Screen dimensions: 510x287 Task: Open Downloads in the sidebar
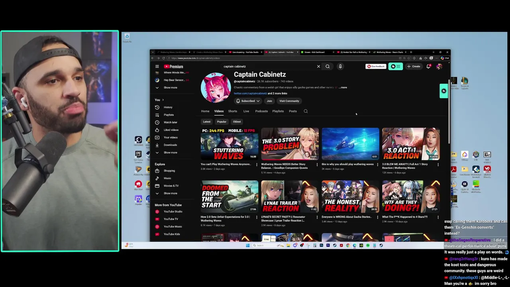pos(170,145)
